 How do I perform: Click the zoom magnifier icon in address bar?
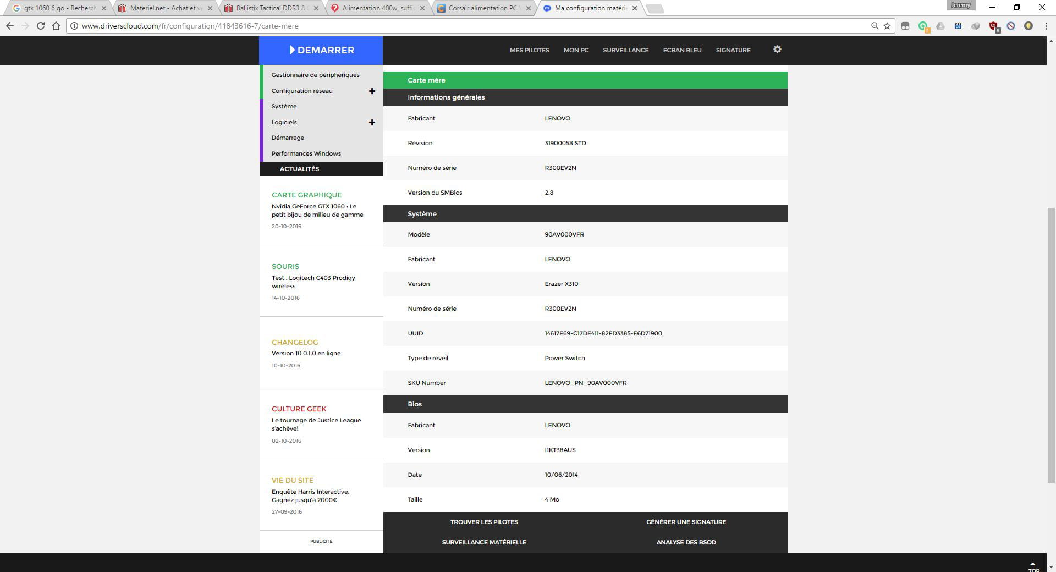tap(875, 26)
